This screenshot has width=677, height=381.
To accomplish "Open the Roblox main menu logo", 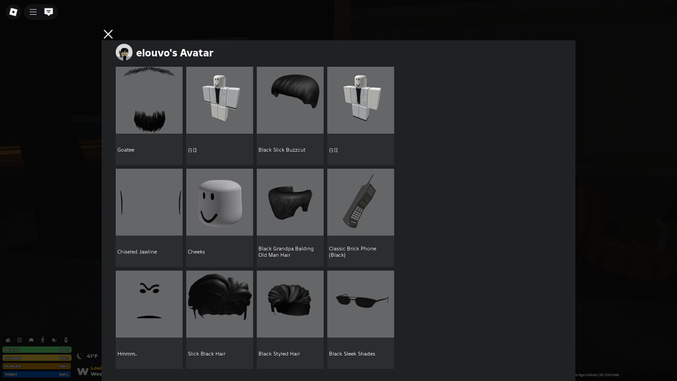I will 14,12.
